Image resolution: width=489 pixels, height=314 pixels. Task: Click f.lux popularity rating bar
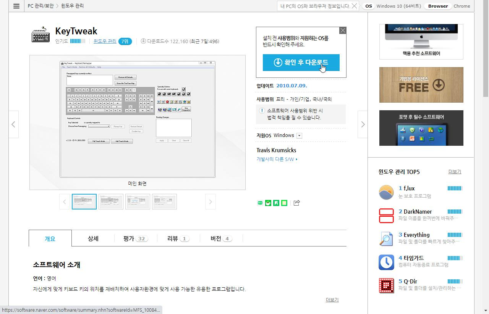[455, 188]
